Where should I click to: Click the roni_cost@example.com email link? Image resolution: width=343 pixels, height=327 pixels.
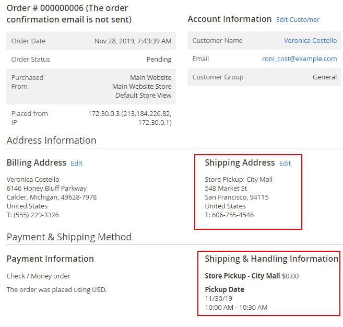click(299, 59)
